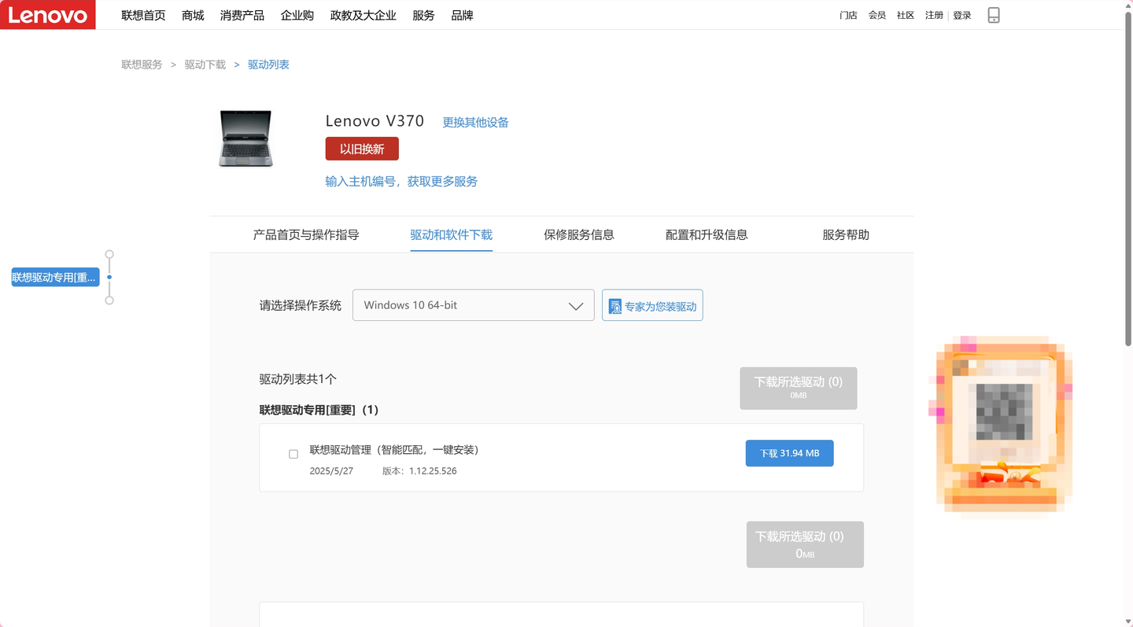The height and width of the screenshot is (627, 1133).
Task: Click 输入主机编号，获取更多服务 link
Action: (x=401, y=182)
